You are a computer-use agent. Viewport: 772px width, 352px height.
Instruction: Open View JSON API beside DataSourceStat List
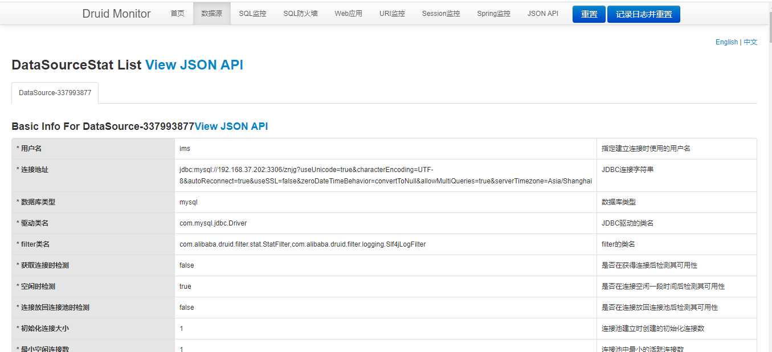point(194,65)
